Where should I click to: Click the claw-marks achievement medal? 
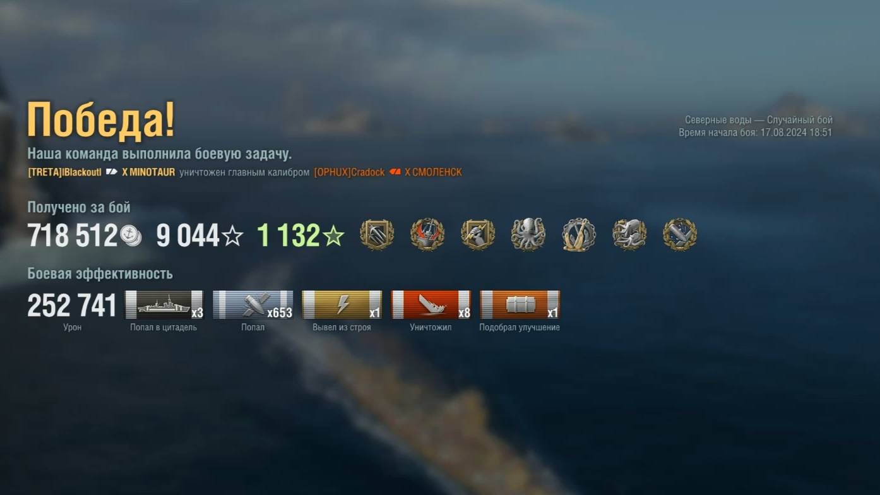(x=377, y=235)
